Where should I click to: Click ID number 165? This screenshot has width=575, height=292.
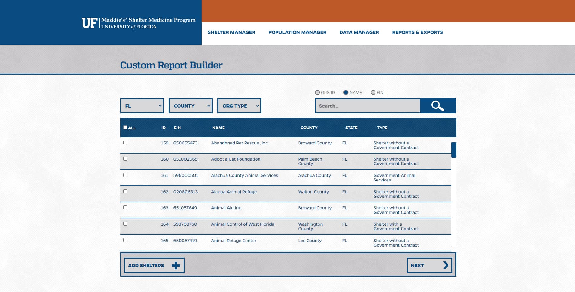164,241
